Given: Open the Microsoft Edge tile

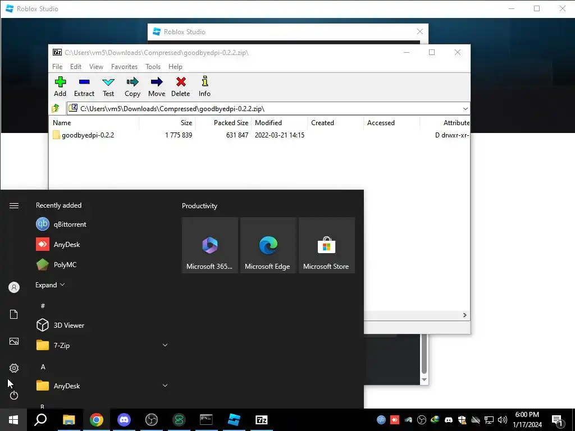Looking at the screenshot, I should (x=268, y=245).
